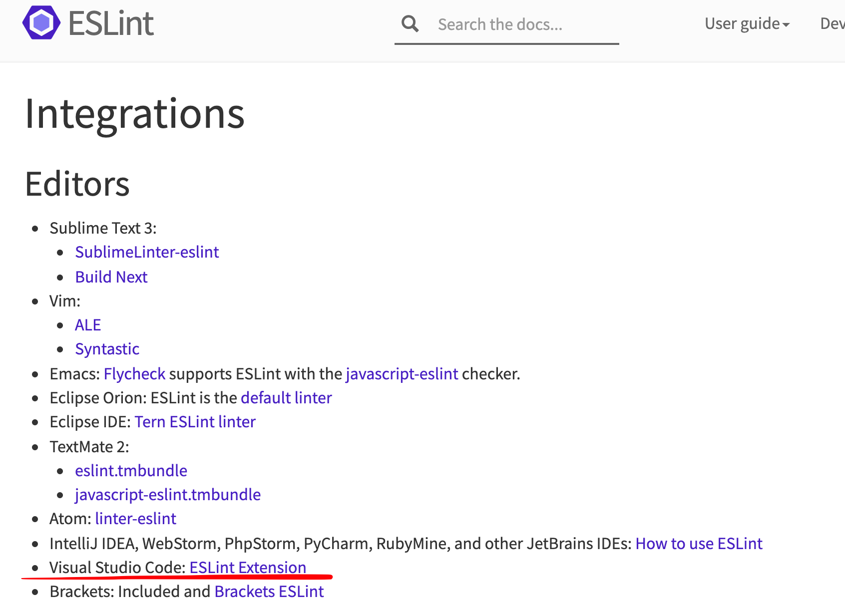Image resolution: width=845 pixels, height=608 pixels.
Task: Click the underlined ESLint Extension link
Action: tap(248, 567)
